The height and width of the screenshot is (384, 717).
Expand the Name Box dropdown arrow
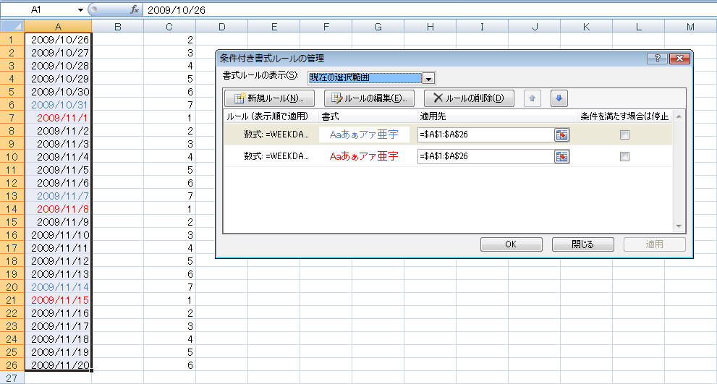pyautogui.click(x=80, y=10)
